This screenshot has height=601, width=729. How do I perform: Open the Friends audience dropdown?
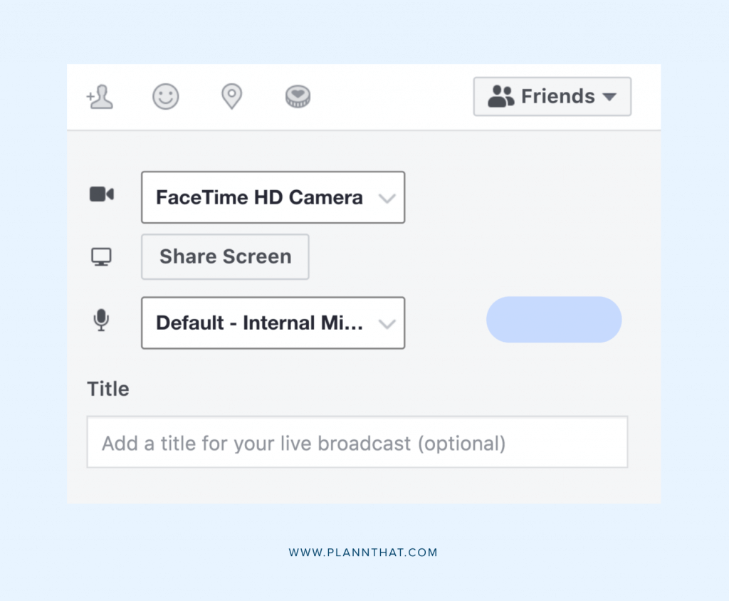pyautogui.click(x=552, y=96)
